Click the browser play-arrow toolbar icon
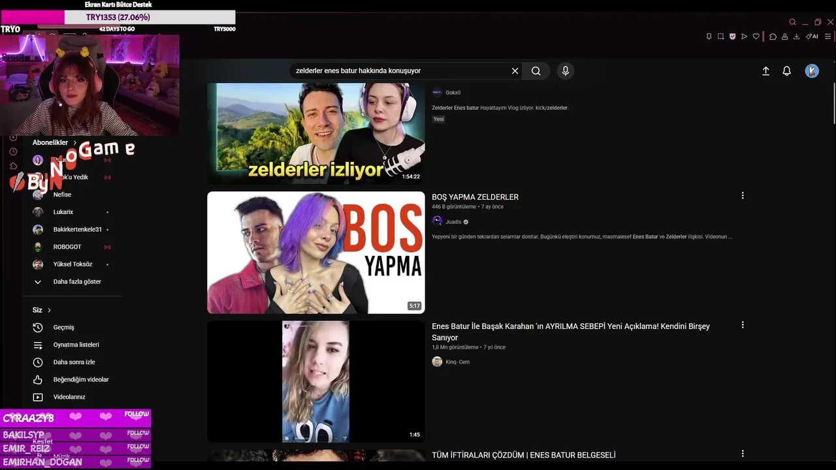This screenshot has width=836, height=470. 744,37
